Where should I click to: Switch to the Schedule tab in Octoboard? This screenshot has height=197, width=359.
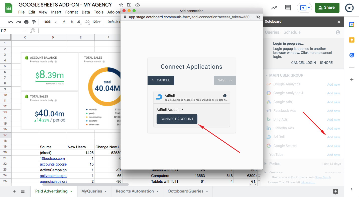click(x=292, y=32)
